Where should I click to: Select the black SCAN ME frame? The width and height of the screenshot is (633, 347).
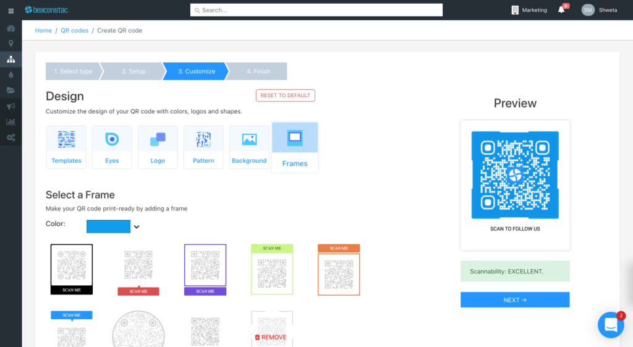click(x=72, y=269)
